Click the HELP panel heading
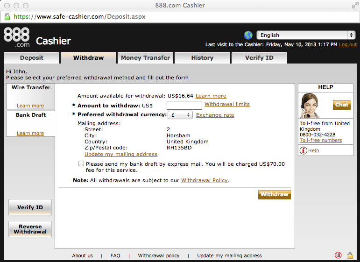Viewport: 360px width, 262px height. [325, 87]
